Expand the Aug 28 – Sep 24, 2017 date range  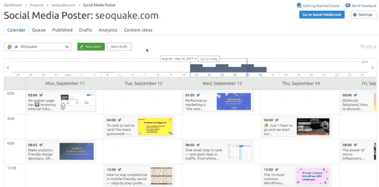pos(179,59)
